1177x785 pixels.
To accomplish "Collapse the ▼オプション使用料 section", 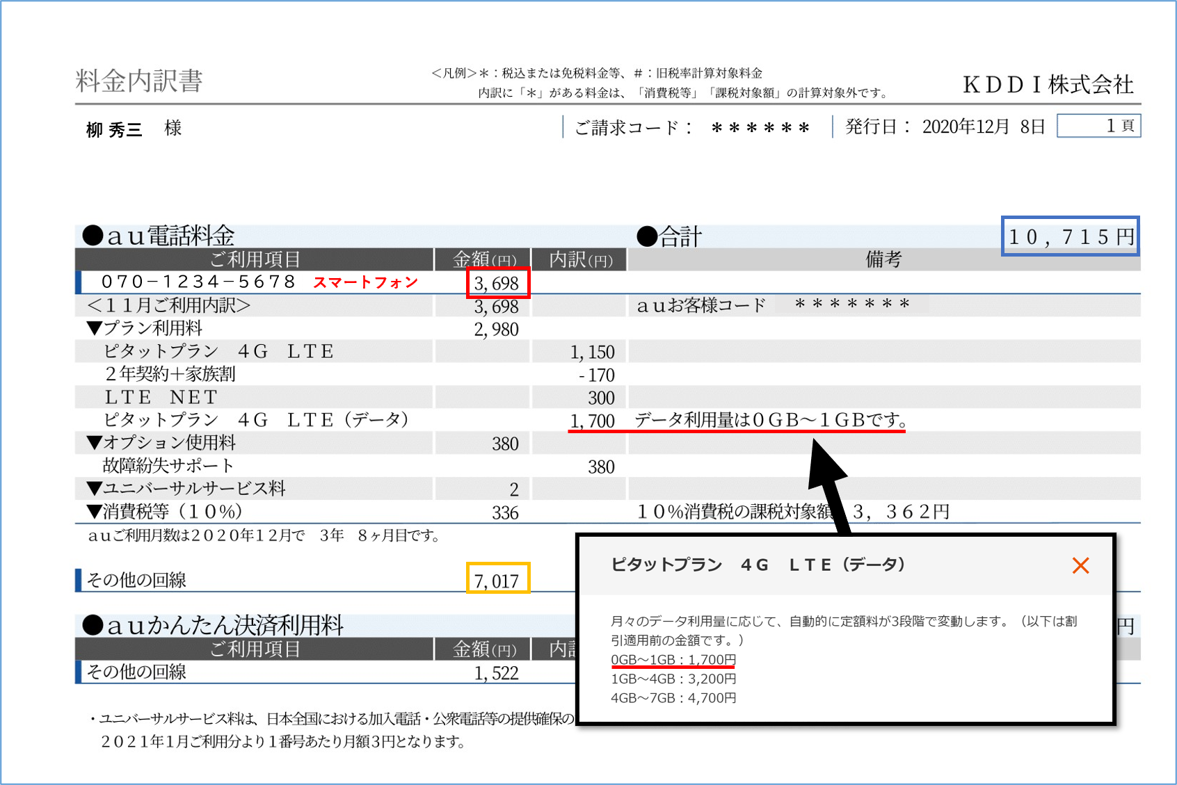I will 161,443.
